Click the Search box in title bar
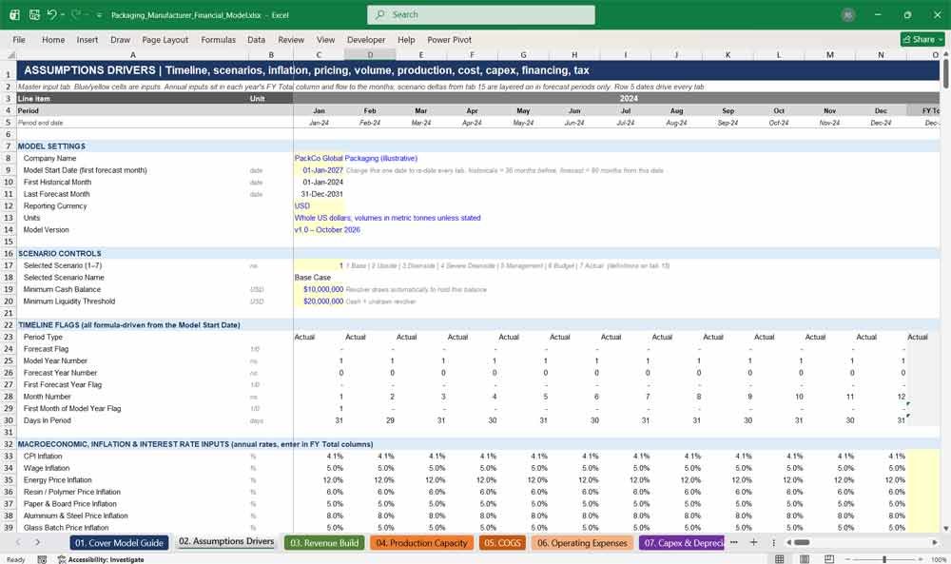This screenshot has height=564, width=951. [x=481, y=14]
